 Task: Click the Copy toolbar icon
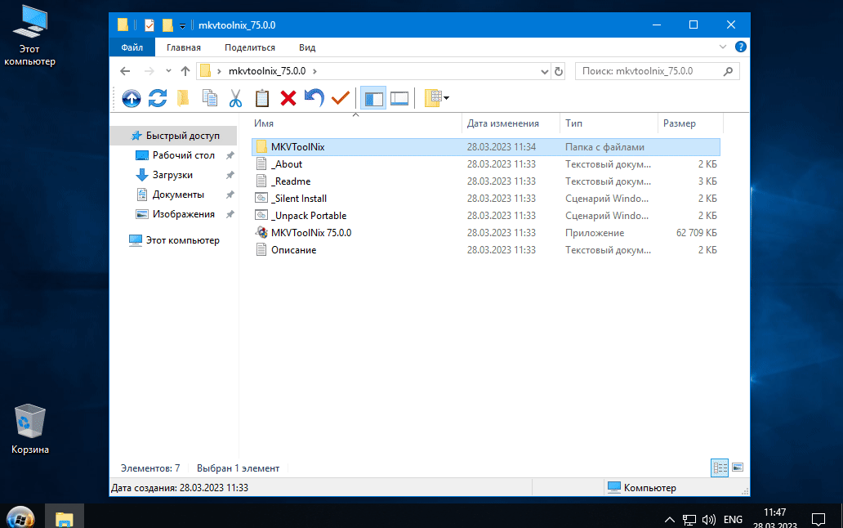210,98
